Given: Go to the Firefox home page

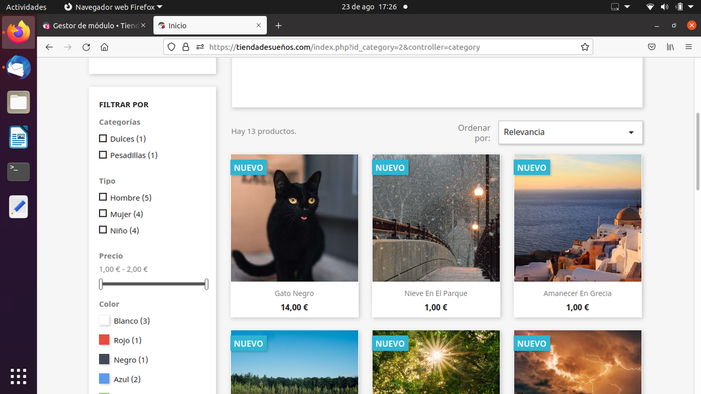Looking at the screenshot, I should tap(105, 47).
